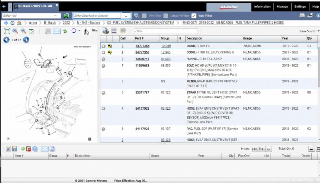The width and height of the screenshot is (320, 183).
Task: Go to the next illustration arrow
Action: (x=26, y=40)
